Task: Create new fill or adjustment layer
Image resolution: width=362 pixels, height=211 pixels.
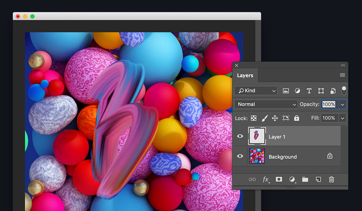Action: click(292, 179)
